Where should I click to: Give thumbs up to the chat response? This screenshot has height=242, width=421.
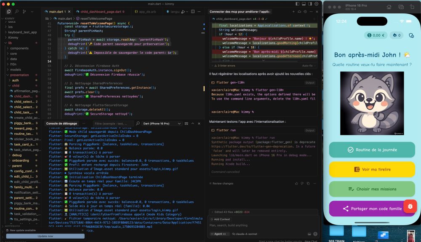[296, 184]
